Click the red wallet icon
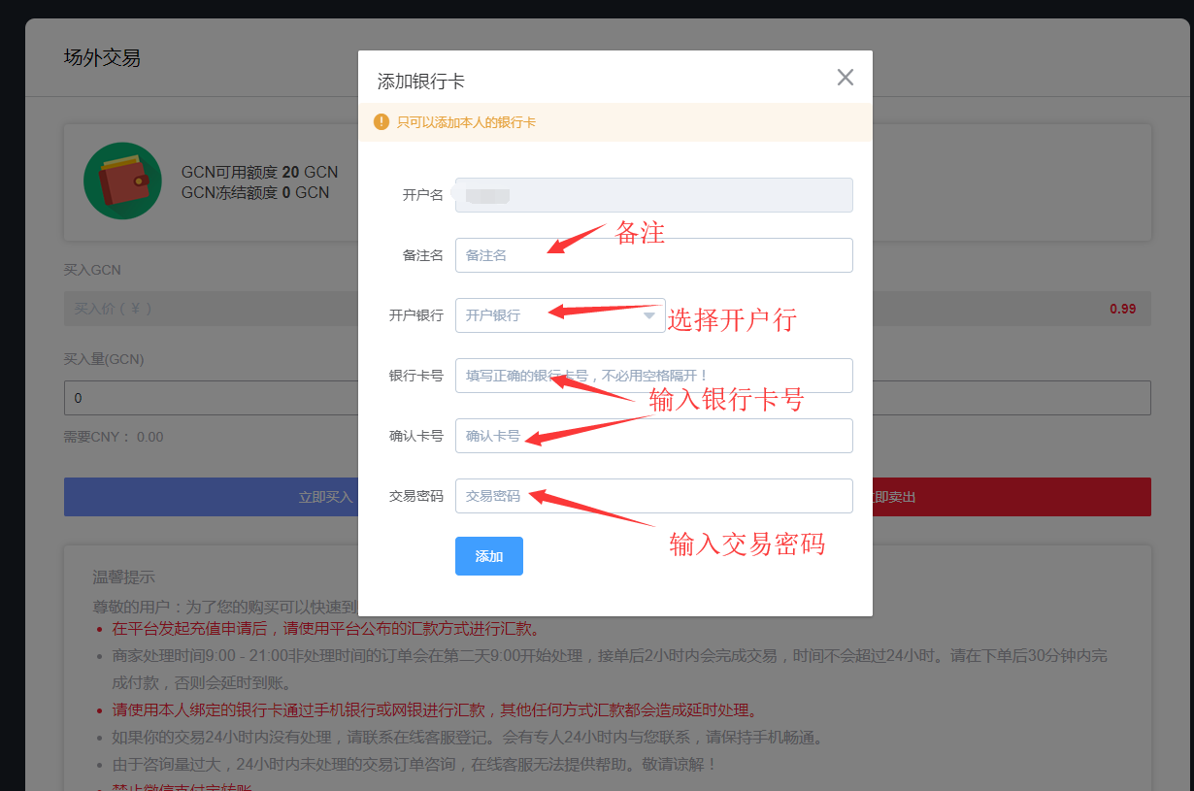 click(x=122, y=180)
